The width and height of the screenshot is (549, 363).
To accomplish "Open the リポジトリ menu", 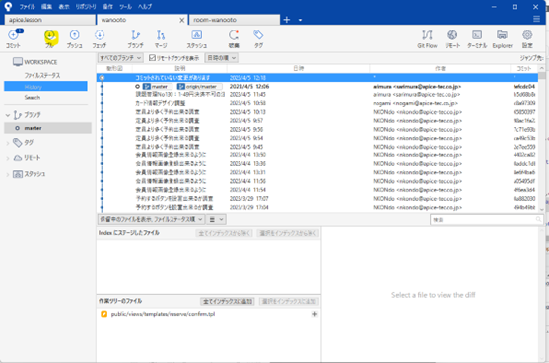I will click(86, 6).
